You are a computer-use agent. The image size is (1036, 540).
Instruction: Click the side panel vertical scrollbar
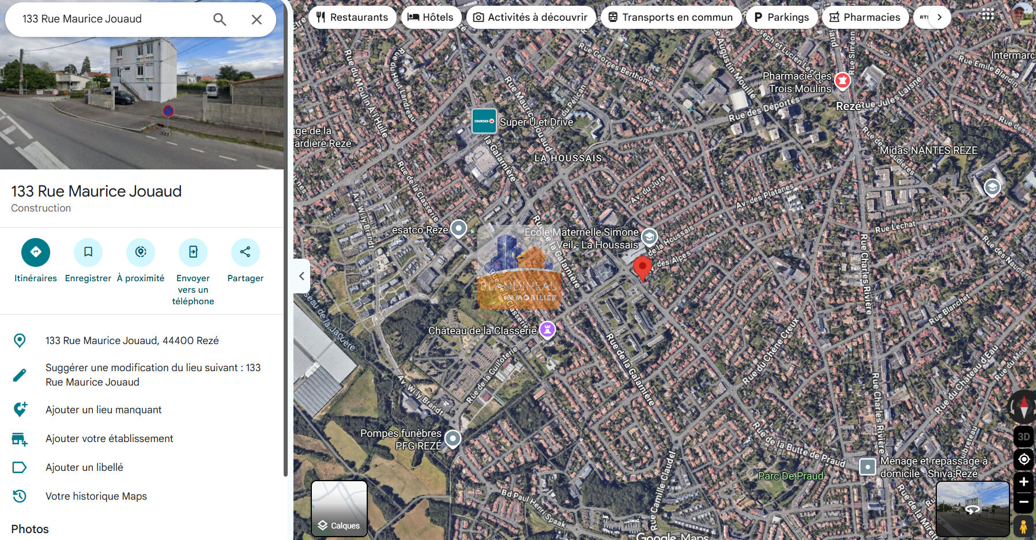pos(285,239)
